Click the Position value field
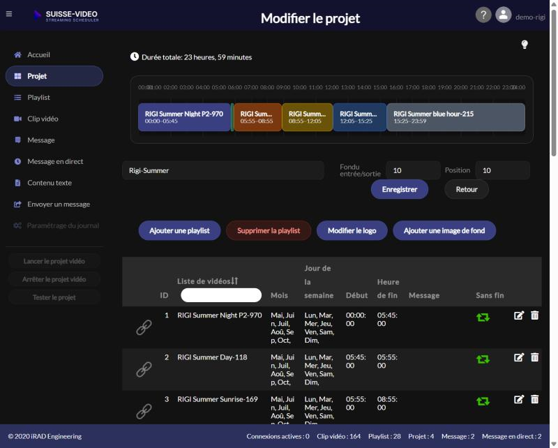The image size is (558, 448). point(502,170)
